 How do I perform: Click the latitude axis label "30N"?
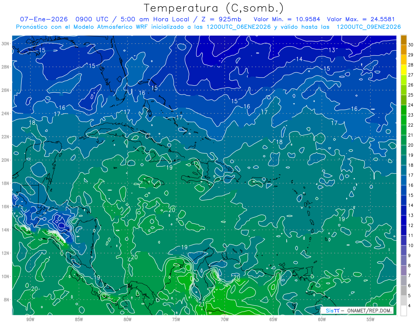5,44
